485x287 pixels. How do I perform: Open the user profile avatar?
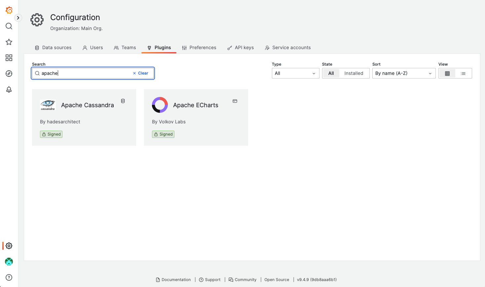[9, 262]
